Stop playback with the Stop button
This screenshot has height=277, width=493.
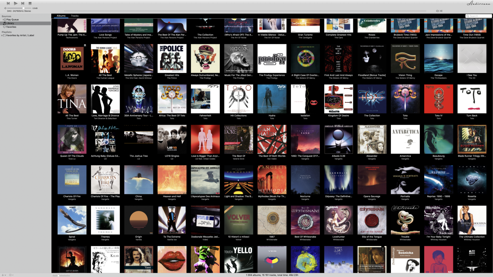pos(30,3)
